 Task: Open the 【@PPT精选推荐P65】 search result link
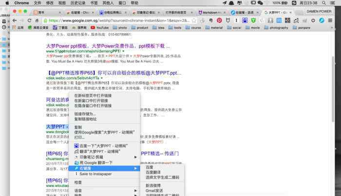point(114,73)
